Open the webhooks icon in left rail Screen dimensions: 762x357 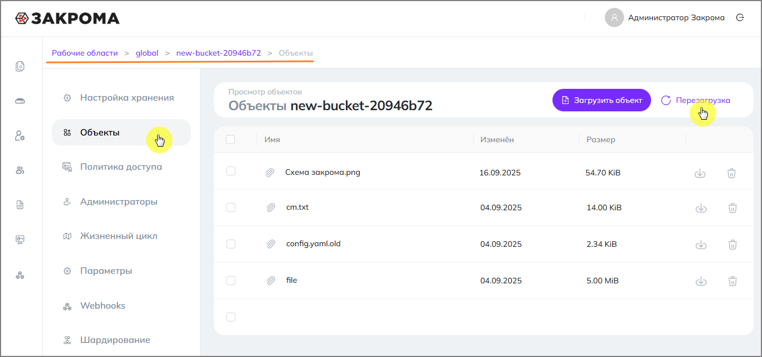click(20, 275)
